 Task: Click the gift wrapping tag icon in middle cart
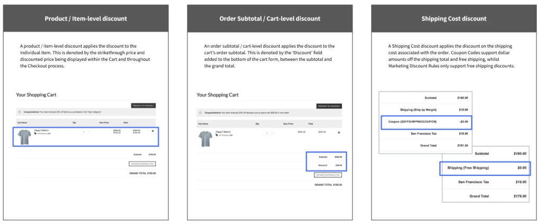tap(216, 135)
